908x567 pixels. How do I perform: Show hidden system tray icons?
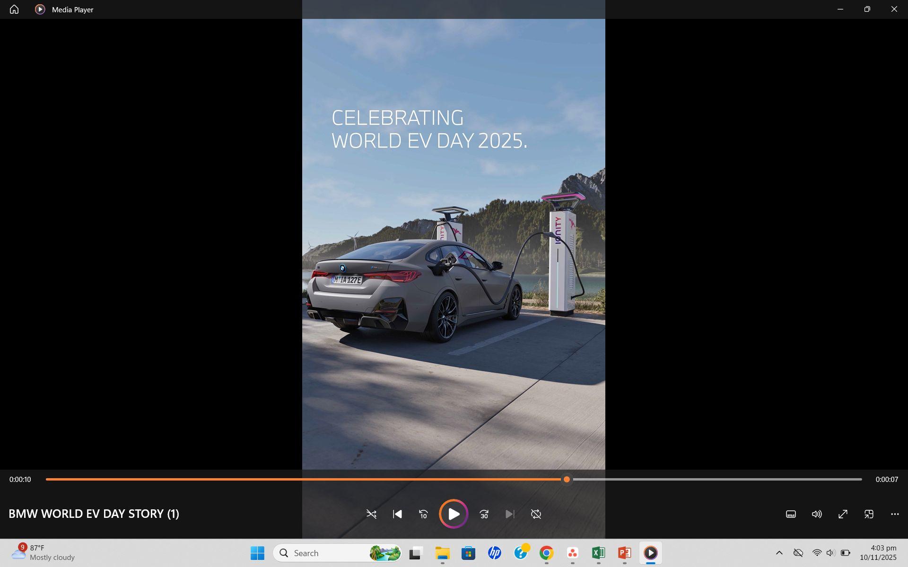(x=779, y=553)
